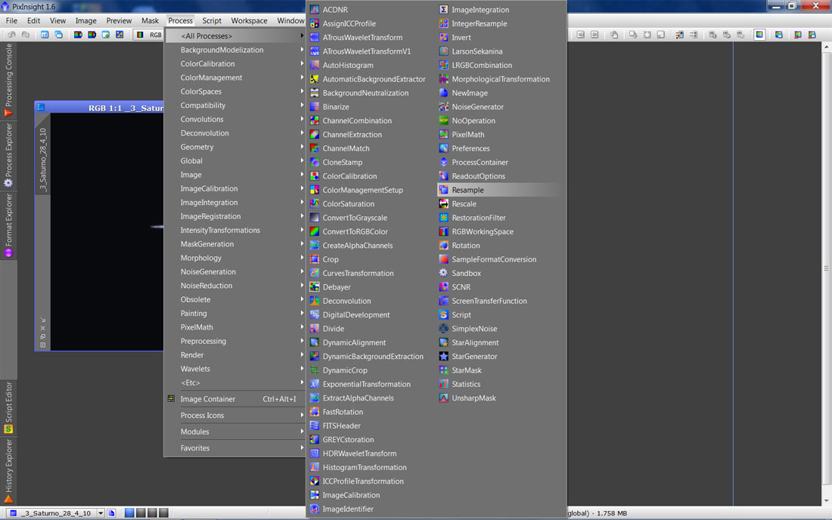Viewport: 832px width, 520px height.
Task: Click the UnsharpMask process icon
Action: coord(443,398)
